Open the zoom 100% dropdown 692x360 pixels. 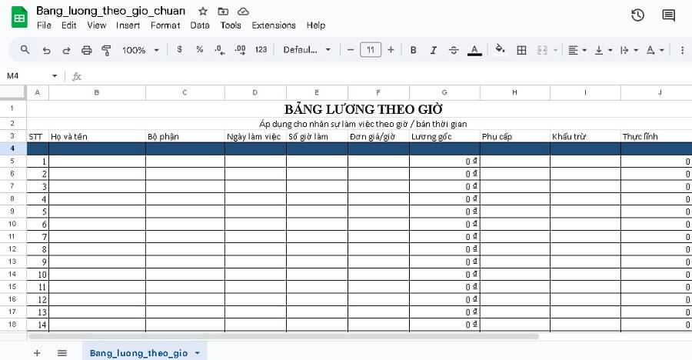pos(140,50)
